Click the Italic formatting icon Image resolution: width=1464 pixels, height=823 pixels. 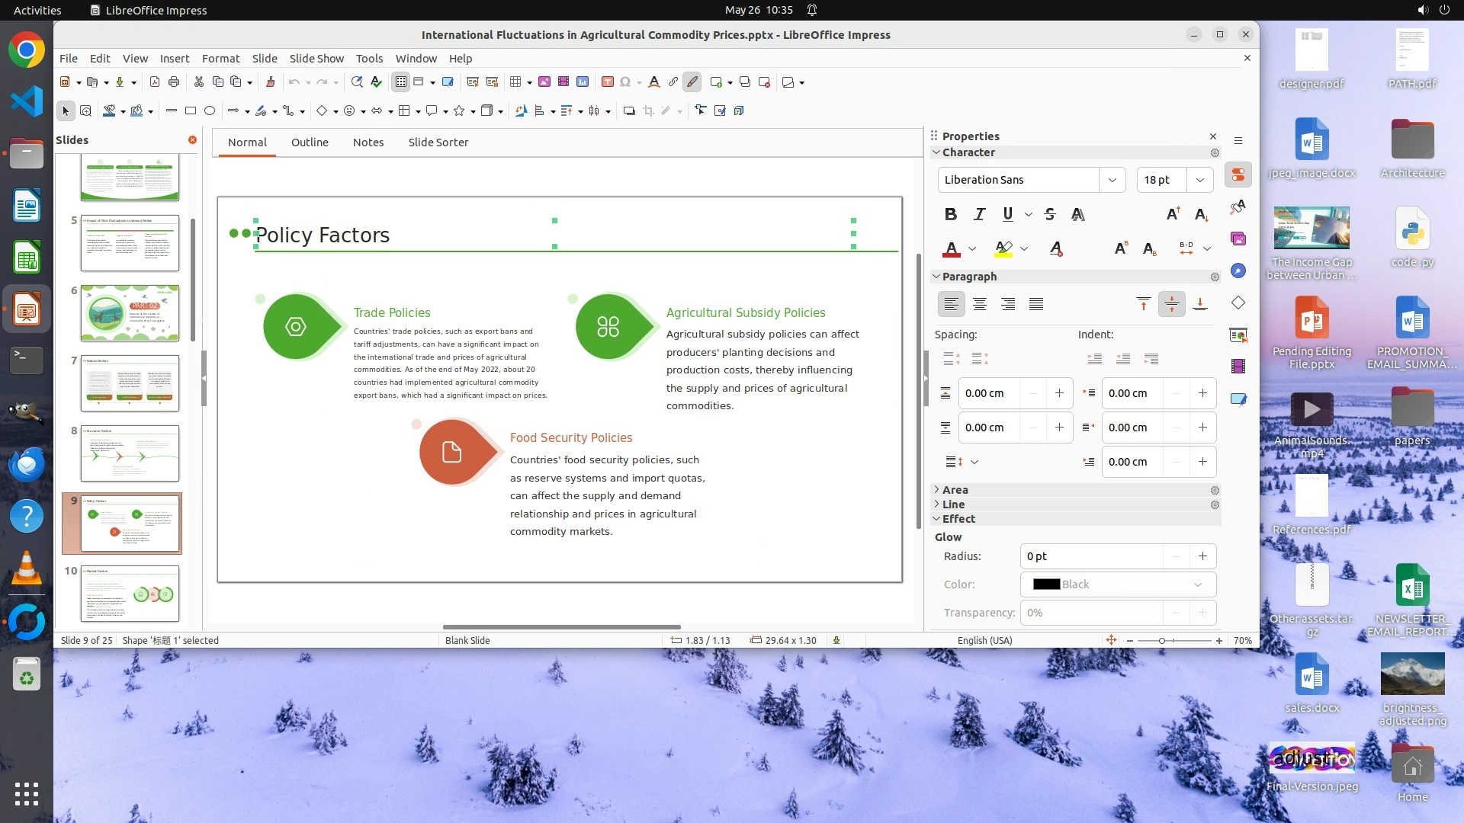point(979,214)
